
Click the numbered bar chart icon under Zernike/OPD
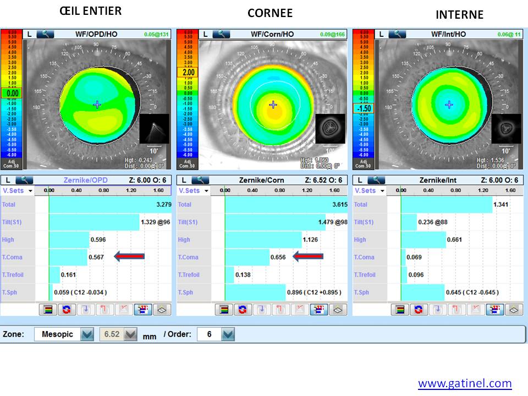142,310
